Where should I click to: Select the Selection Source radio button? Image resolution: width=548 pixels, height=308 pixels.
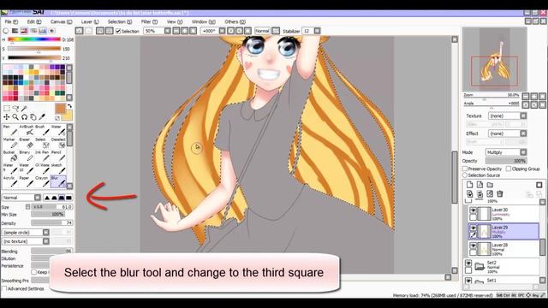coord(465,175)
